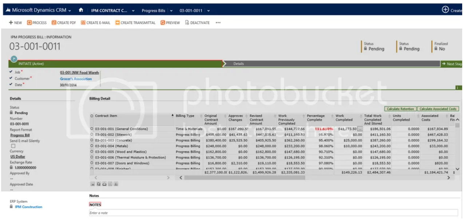Click the Next Stage button
Image resolution: width=464 pixels, height=221 pixels.
coord(452,64)
